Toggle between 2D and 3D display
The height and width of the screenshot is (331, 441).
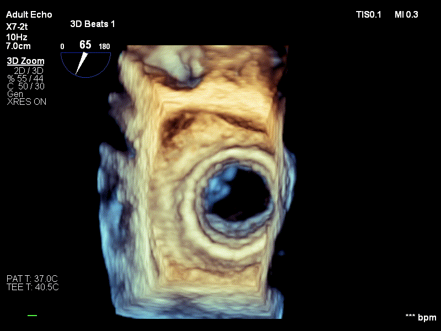click(28, 70)
